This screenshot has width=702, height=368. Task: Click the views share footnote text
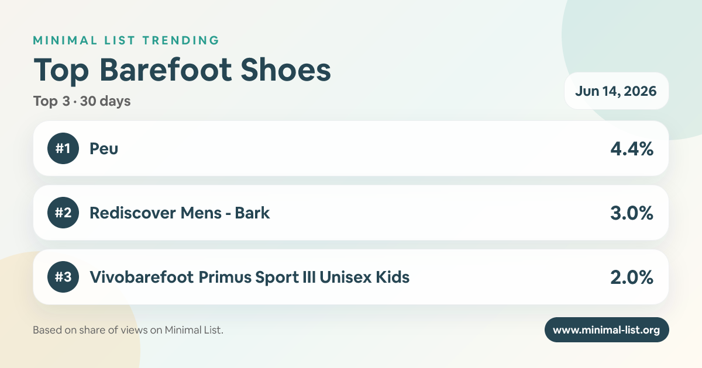pyautogui.click(x=128, y=330)
